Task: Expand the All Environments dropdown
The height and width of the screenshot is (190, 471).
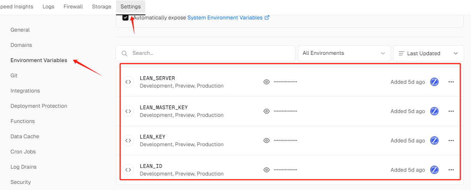Action: click(344, 53)
